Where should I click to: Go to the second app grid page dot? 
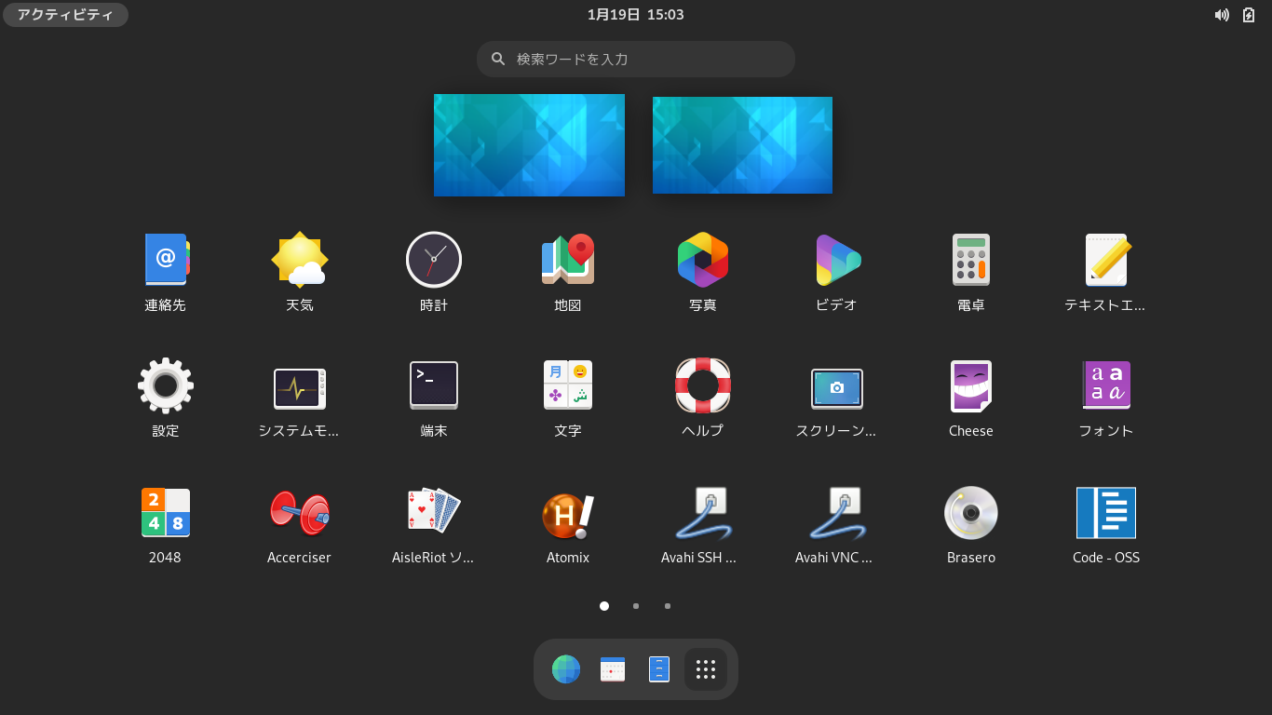[x=636, y=606]
